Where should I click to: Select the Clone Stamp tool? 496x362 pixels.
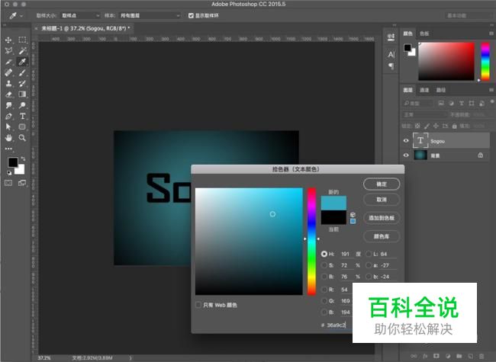(8, 83)
